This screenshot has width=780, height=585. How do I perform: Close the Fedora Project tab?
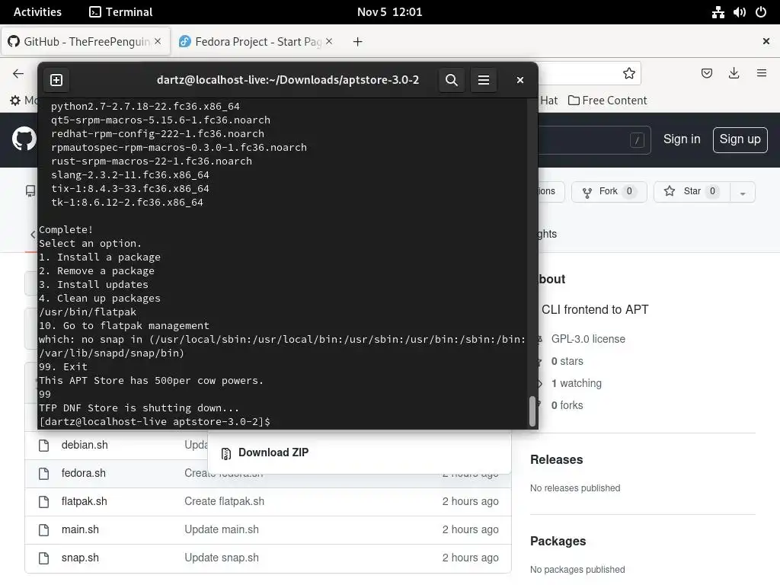click(x=329, y=41)
